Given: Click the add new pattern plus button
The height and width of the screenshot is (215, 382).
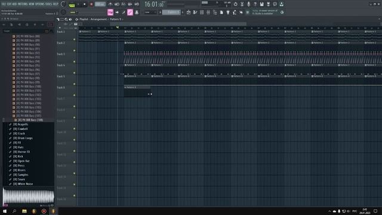Looking at the screenshot, I should [x=183, y=12].
